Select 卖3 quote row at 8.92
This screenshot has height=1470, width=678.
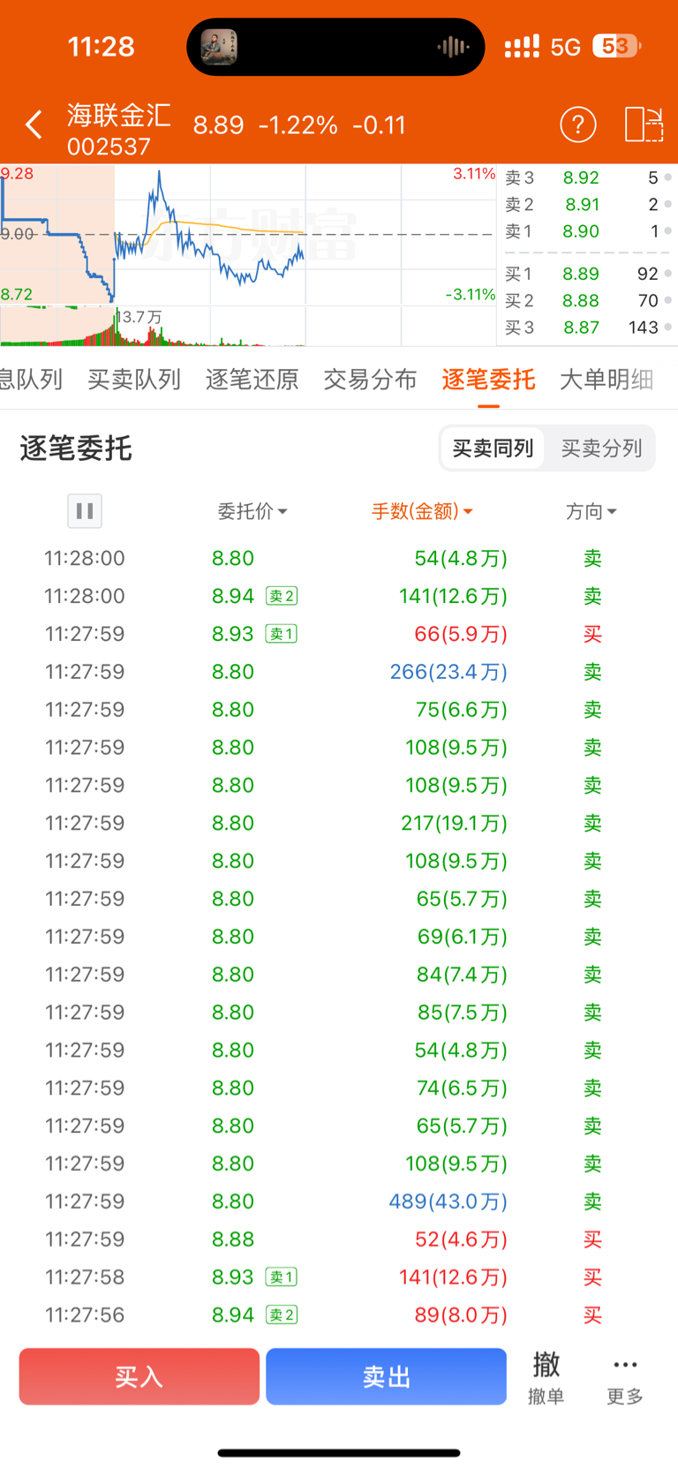pos(587,177)
